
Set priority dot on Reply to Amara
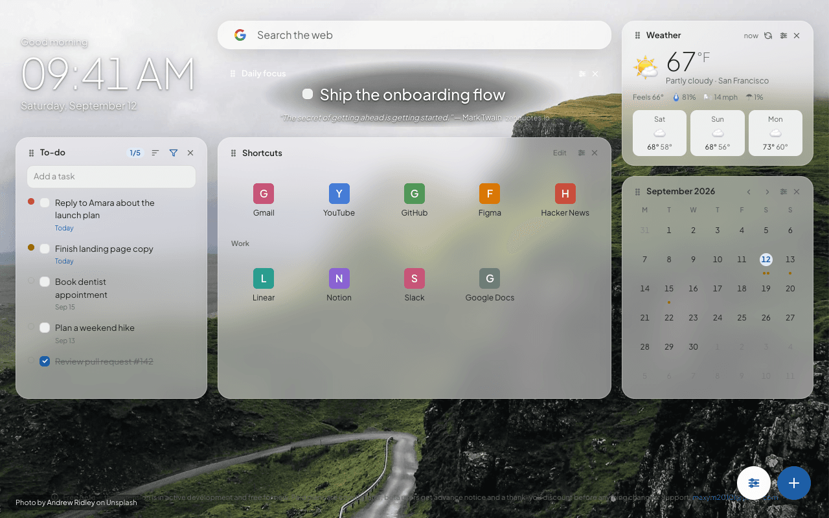coord(31,202)
